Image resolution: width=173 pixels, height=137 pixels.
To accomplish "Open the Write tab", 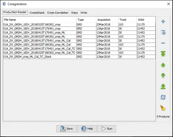I will (x=84, y=13).
